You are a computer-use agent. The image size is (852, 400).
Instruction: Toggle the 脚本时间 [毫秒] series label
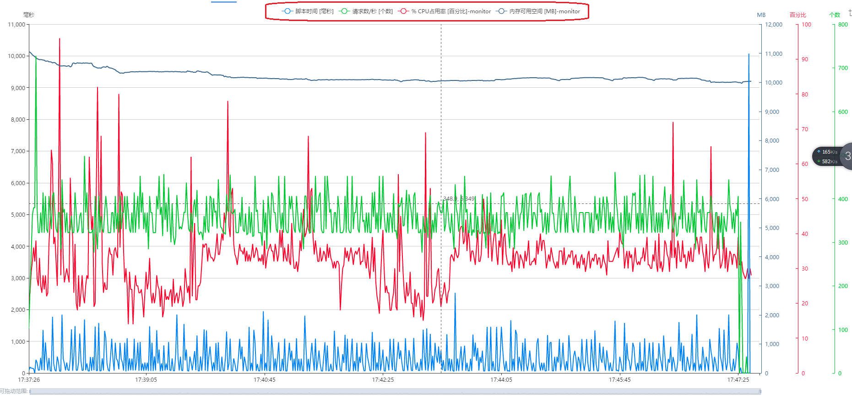click(x=314, y=11)
